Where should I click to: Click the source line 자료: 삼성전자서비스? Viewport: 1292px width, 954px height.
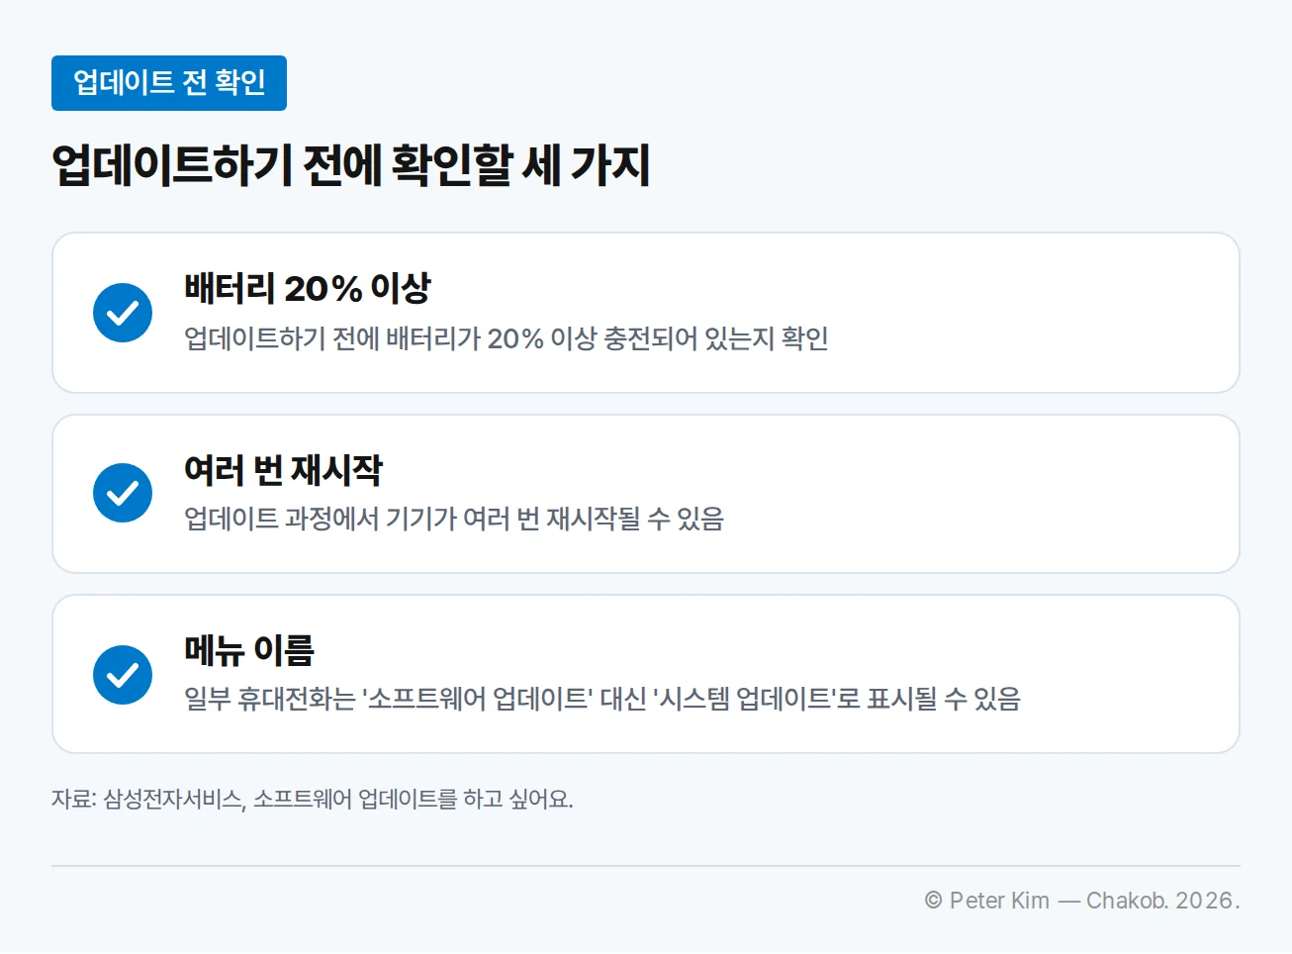tap(313, 799)
